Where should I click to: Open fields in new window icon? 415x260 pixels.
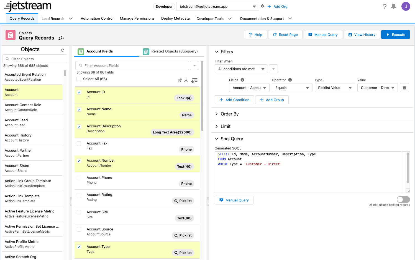(x=180, y=80)
